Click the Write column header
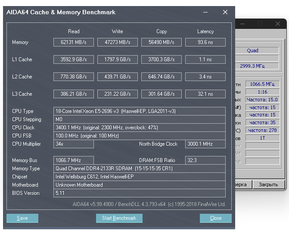Image resolution: width=289 pixels, height=231 pixels. click(x=118, y=31)
